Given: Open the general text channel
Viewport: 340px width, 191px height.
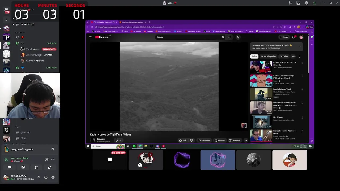Looking at the screenshot, I should pyautogui.click(x=25, y=132).
